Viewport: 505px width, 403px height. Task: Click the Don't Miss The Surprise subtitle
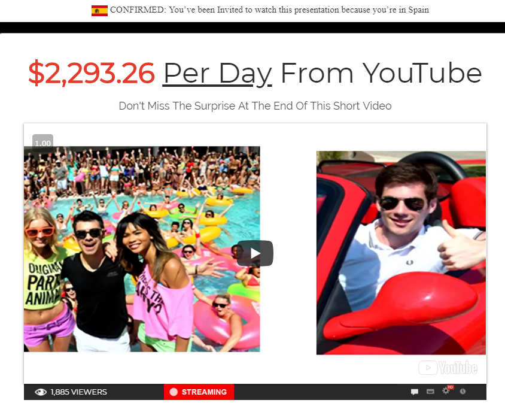click(x=255, y=106)
